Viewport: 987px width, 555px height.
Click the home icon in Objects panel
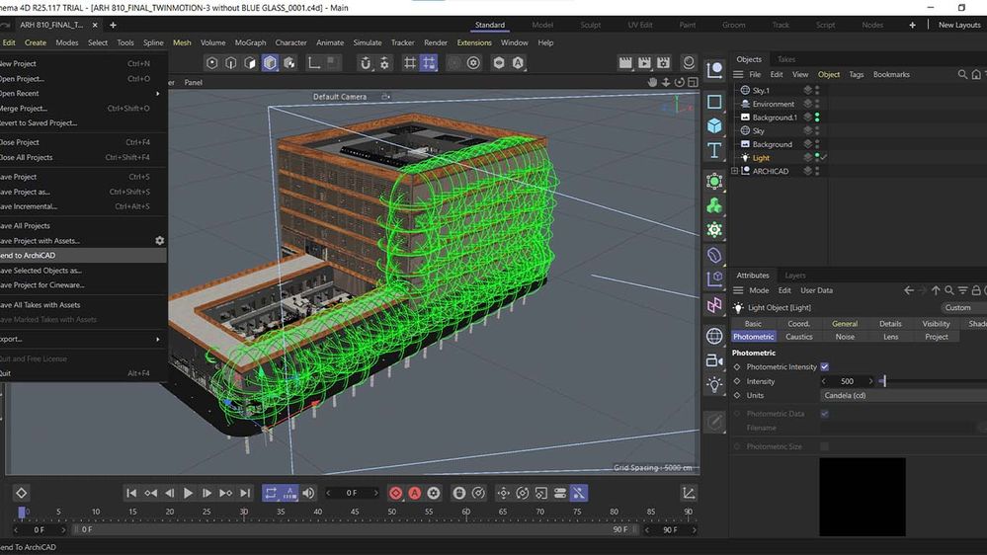coord(976,74)
